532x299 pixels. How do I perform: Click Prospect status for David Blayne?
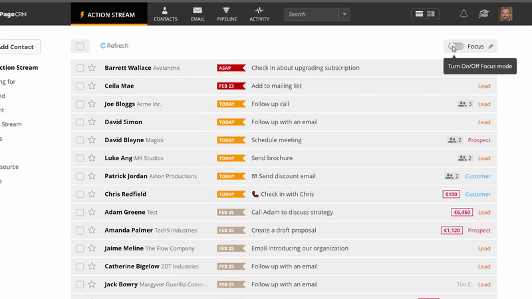[479, 140]
